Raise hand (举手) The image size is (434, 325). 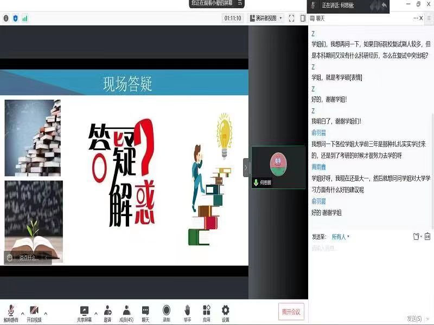coord(187,312)
